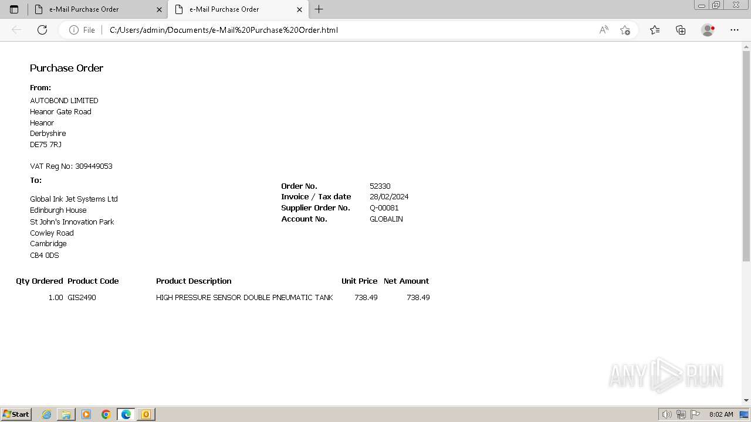751x422 pixels.
Task: Launch Internet Explorer from taskbar
Action: pos(47,414)
